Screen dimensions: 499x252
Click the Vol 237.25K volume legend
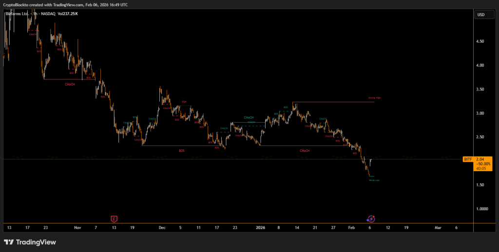tap(68, 14)
